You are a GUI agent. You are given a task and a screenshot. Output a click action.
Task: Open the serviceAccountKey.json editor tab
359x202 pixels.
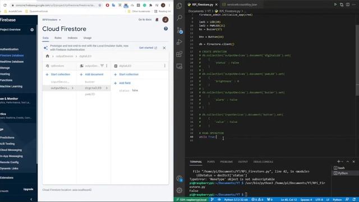[x=240, y=4]
